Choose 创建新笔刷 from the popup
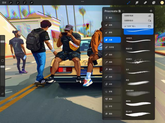 [x=138, y=16]
